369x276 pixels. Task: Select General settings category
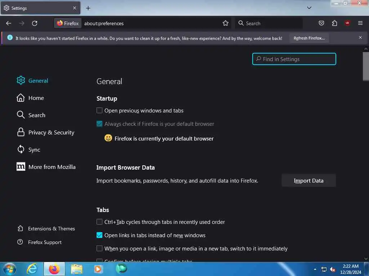32,80
